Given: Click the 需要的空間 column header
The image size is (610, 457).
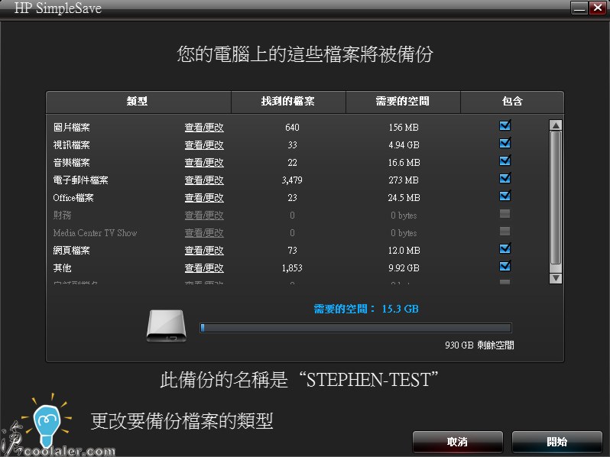Looking at the screenshot, I should tap(403, 102).
